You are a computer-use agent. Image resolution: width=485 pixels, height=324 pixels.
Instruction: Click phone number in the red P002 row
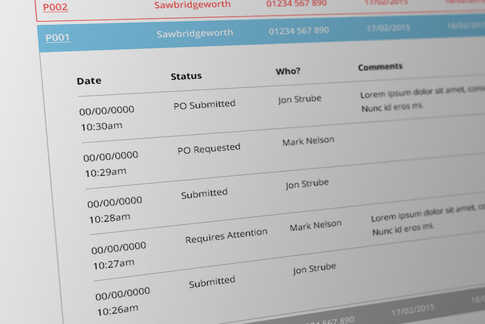(x=297, y=4)
